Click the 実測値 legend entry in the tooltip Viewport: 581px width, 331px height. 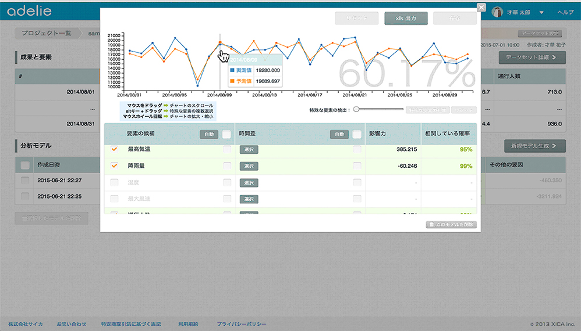coord(240,70)
